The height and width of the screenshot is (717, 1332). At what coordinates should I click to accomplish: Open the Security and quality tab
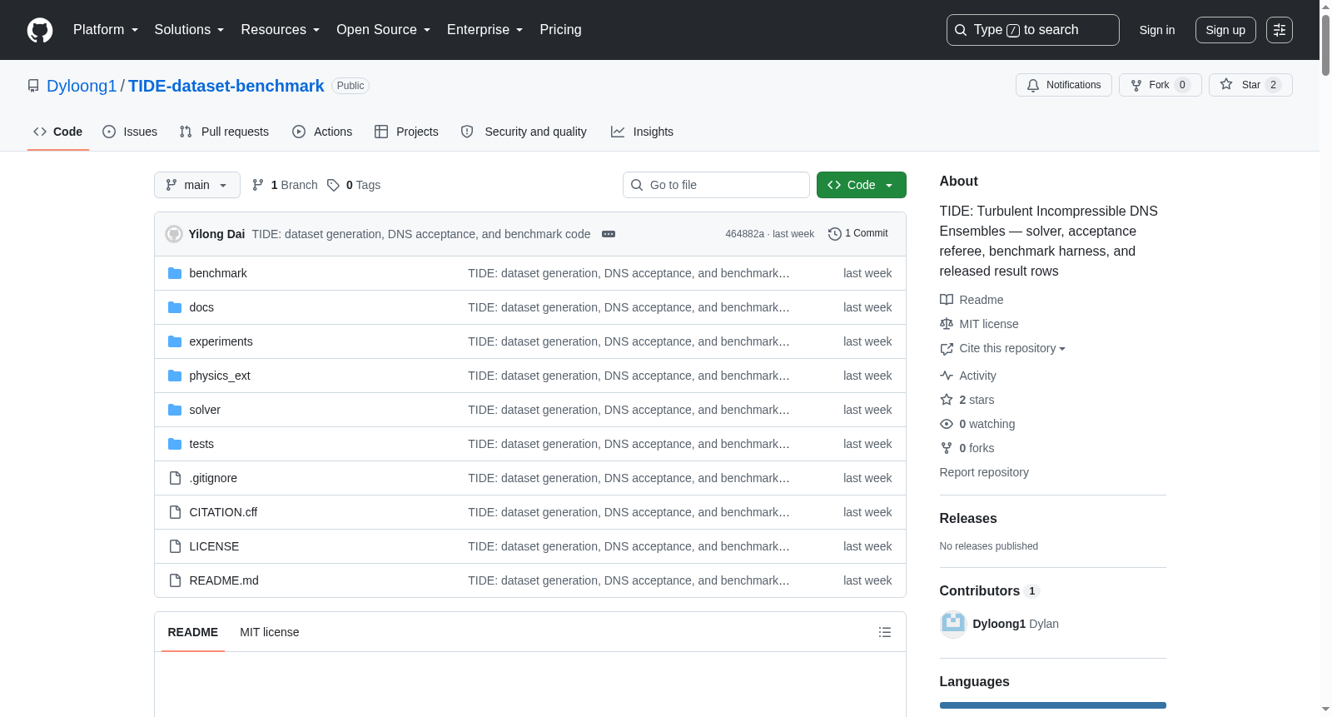(x=524, y=132)
